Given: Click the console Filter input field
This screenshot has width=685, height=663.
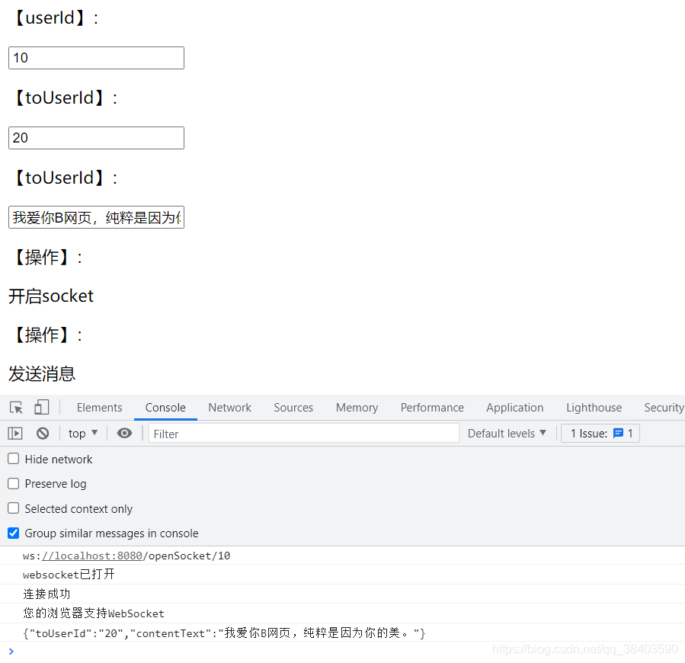Looking at the screenshot, I should 303,433.
